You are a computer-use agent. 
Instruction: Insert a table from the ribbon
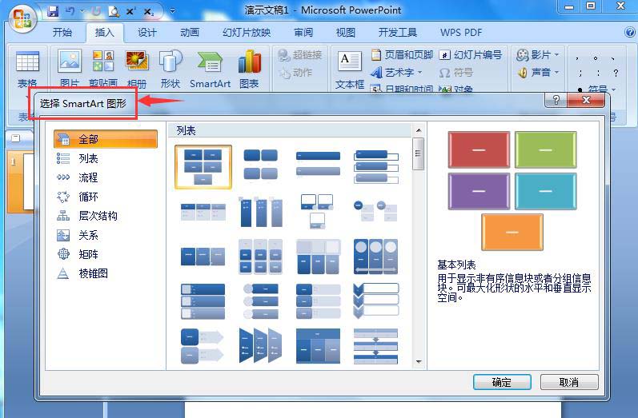[x=27, y=69]
